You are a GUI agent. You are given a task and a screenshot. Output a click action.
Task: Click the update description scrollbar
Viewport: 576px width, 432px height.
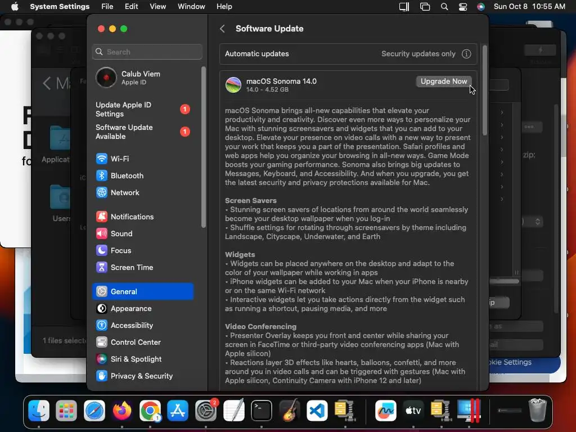coord(484,91)
